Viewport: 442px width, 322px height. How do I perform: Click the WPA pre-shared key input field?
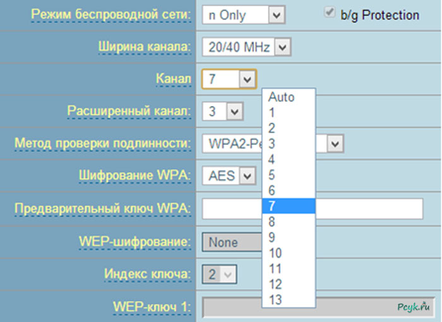pyautogui.click(x=313, y=209)
